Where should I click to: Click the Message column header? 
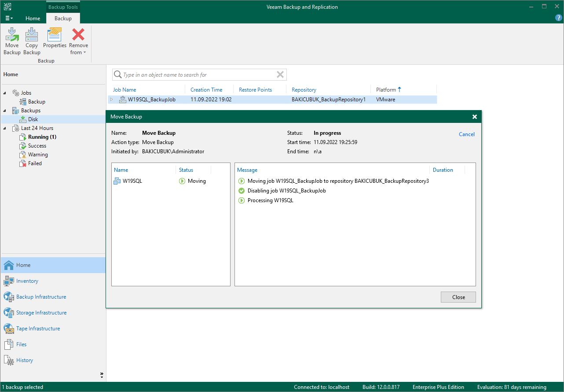pos(247,170)
